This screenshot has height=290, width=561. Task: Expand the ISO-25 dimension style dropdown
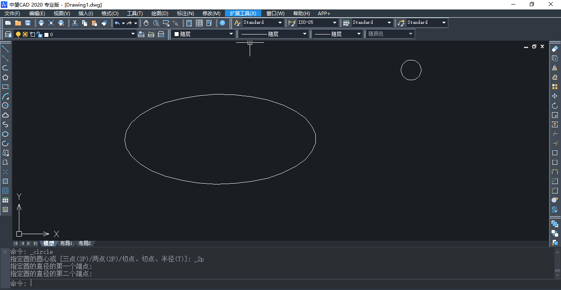335,23
